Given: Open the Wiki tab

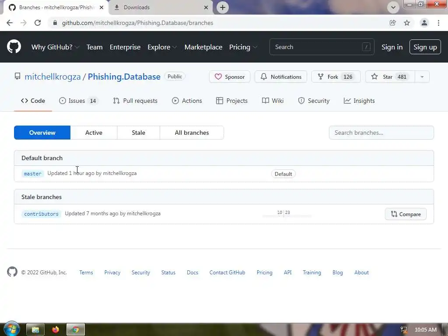Looking at the screenshot, I should pyautogui.click(x=273, y=101).
